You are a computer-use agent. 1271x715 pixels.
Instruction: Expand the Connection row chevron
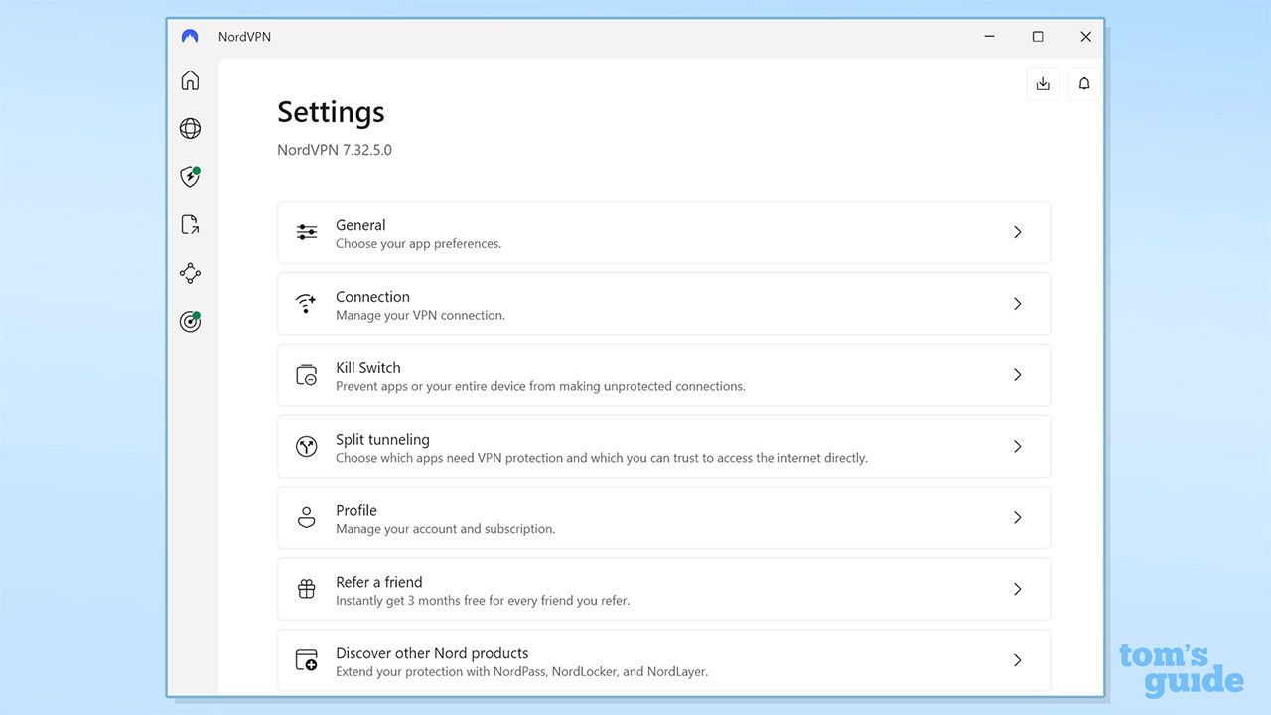pos(1018,304)
